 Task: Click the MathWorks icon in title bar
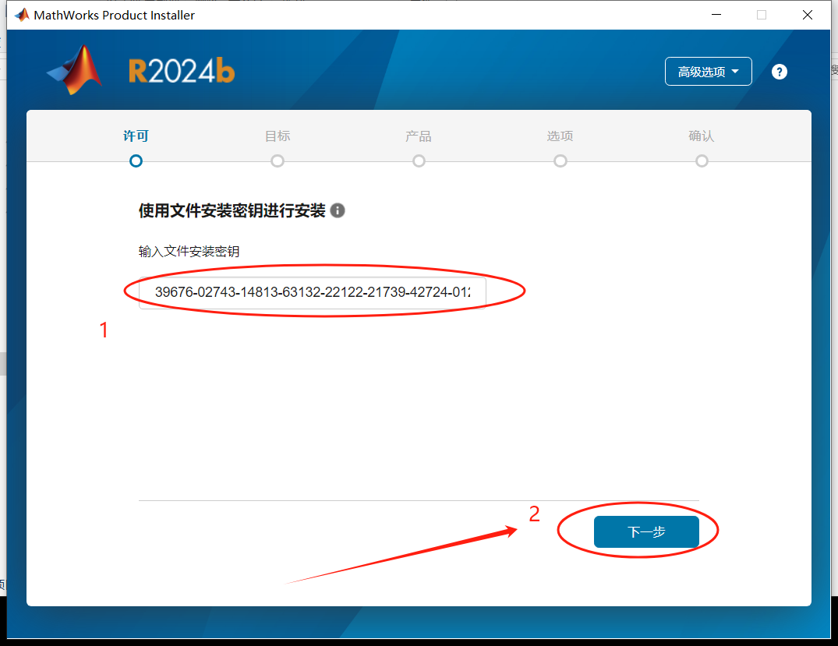coord(22,15)
